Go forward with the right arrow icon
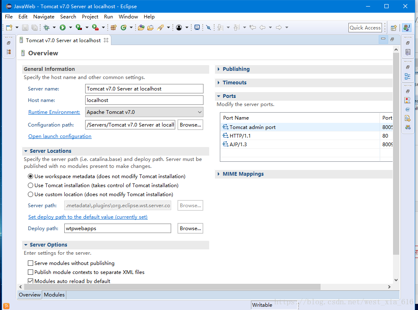The height and width of the screenshot is (310, 418). click(x=278, y=27)
